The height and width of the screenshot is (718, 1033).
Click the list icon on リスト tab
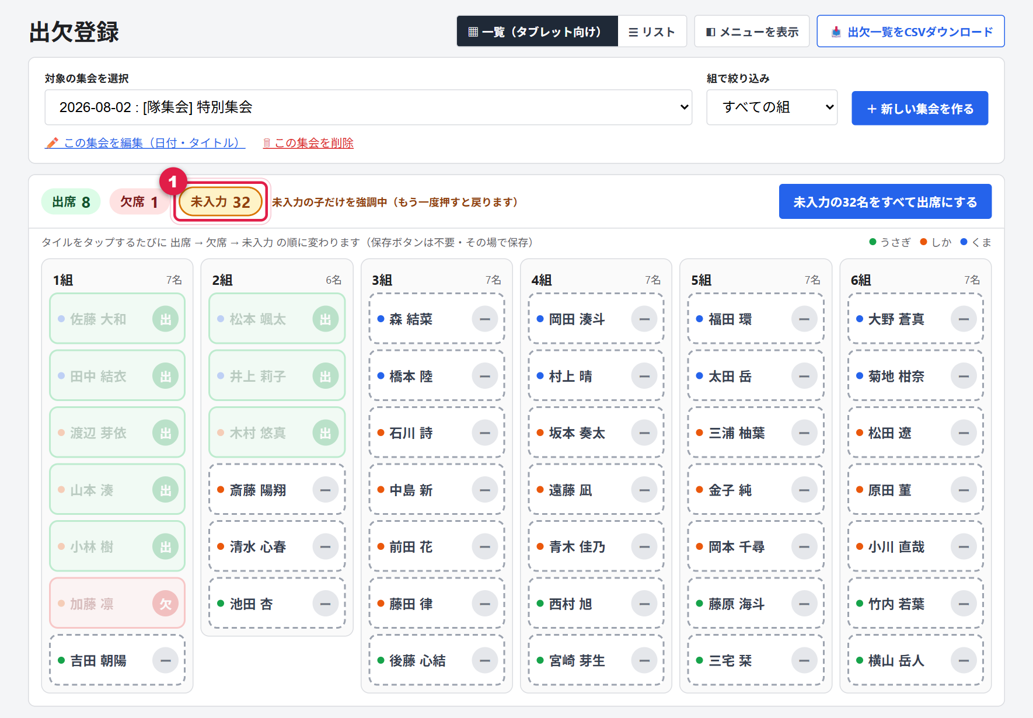point(633,32)
